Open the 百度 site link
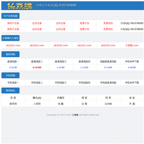 tap(13, 98)
